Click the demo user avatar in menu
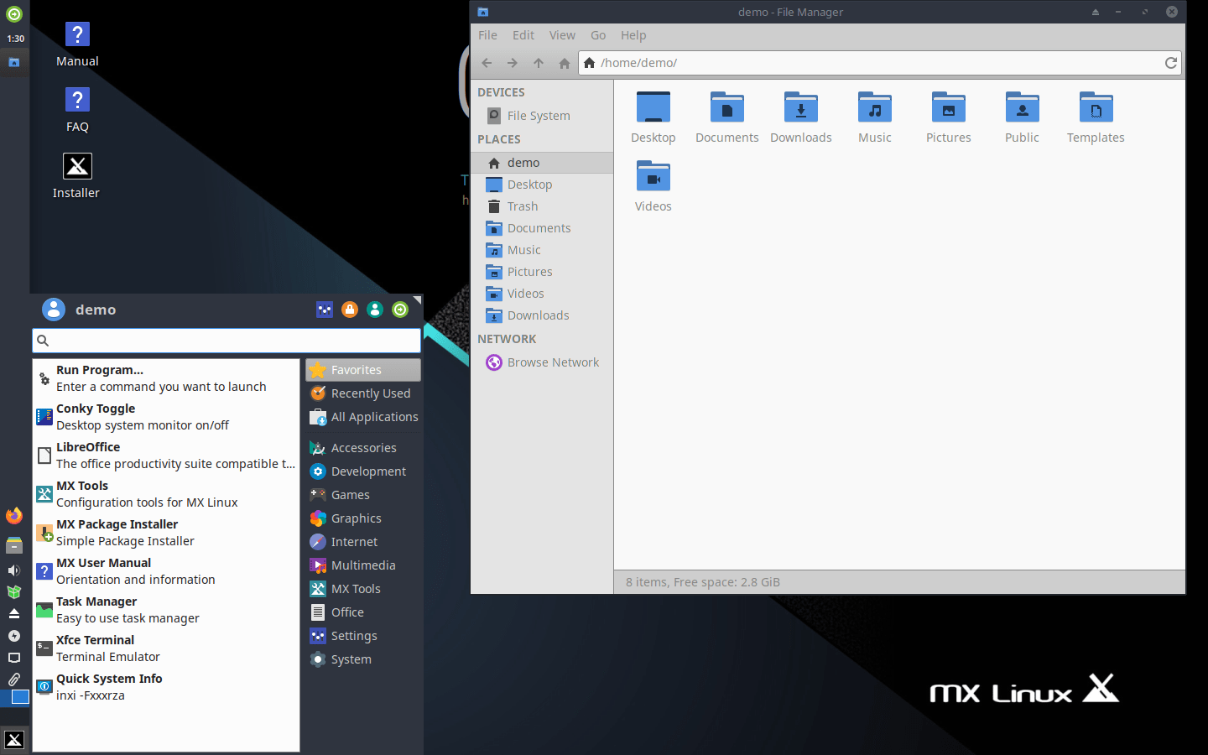 tap(54, 310)
